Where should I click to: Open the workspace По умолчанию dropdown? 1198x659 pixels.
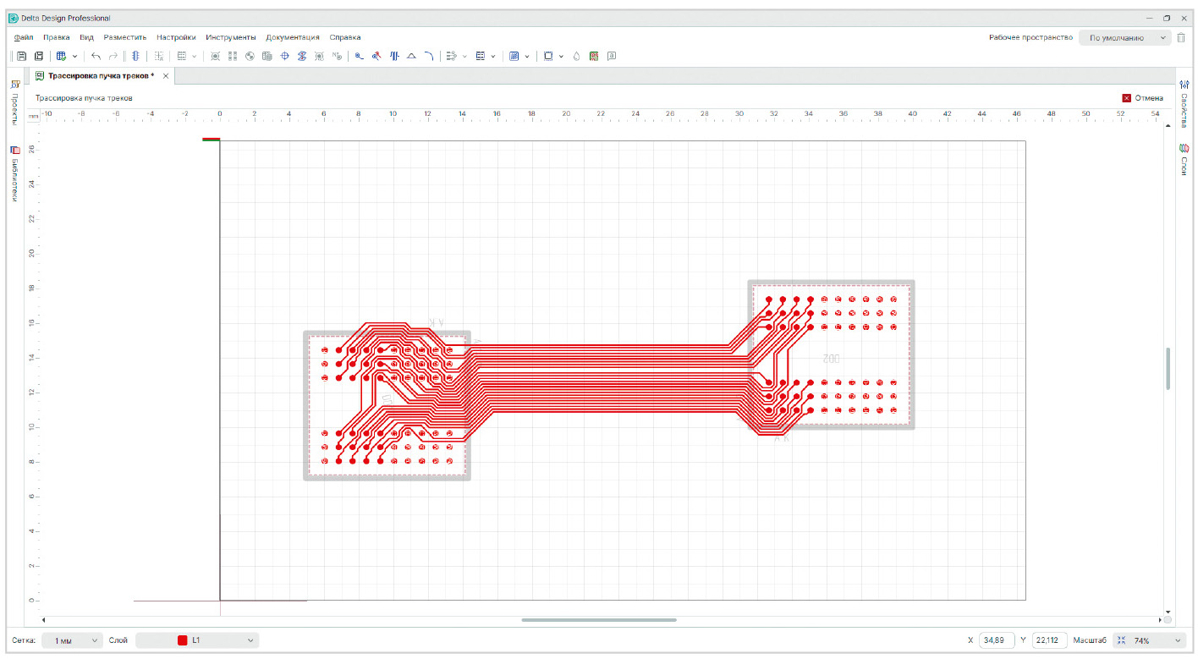click(1124, 38)
